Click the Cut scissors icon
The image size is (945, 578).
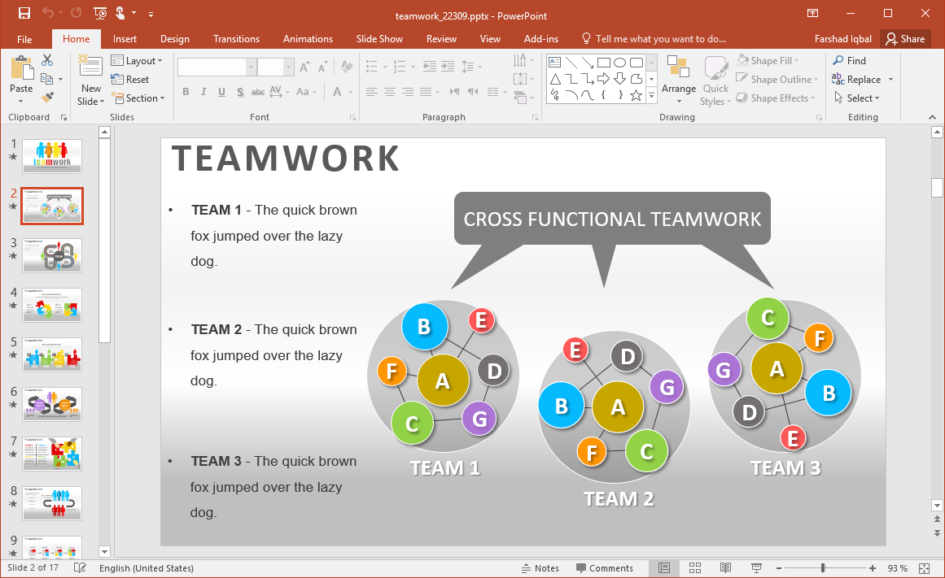pyautogui.click(x=47, y=60)
